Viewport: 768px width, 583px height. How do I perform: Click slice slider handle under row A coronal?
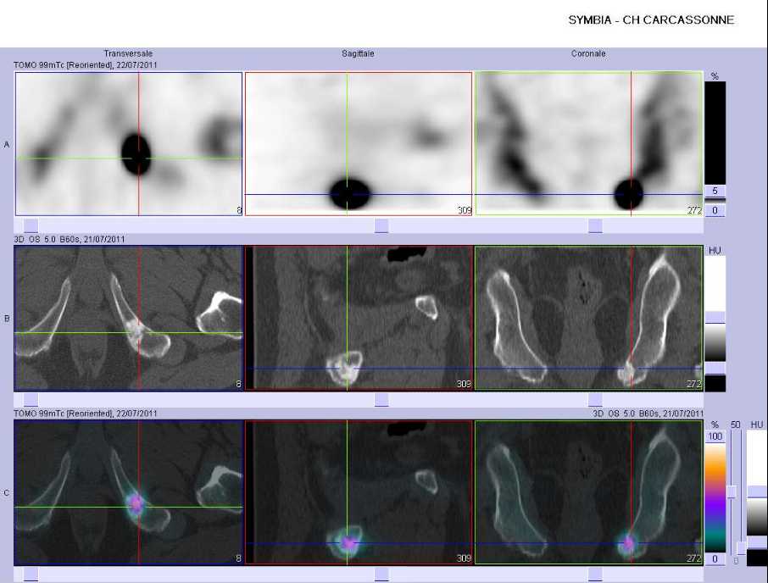pyautogui.click(x=595, y=225)
